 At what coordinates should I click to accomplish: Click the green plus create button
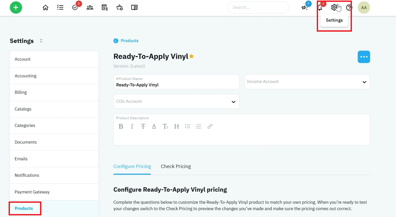(x=16, y=8)
